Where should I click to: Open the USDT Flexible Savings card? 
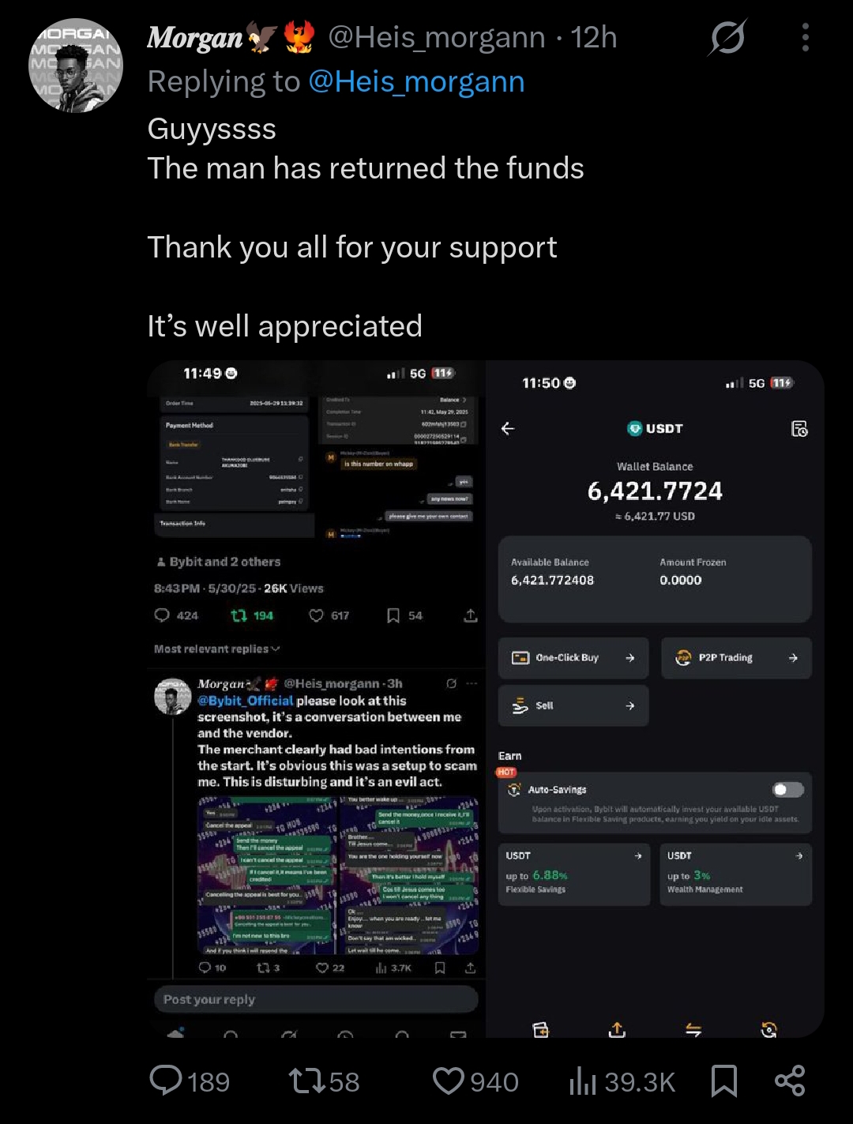coord(573,874)
